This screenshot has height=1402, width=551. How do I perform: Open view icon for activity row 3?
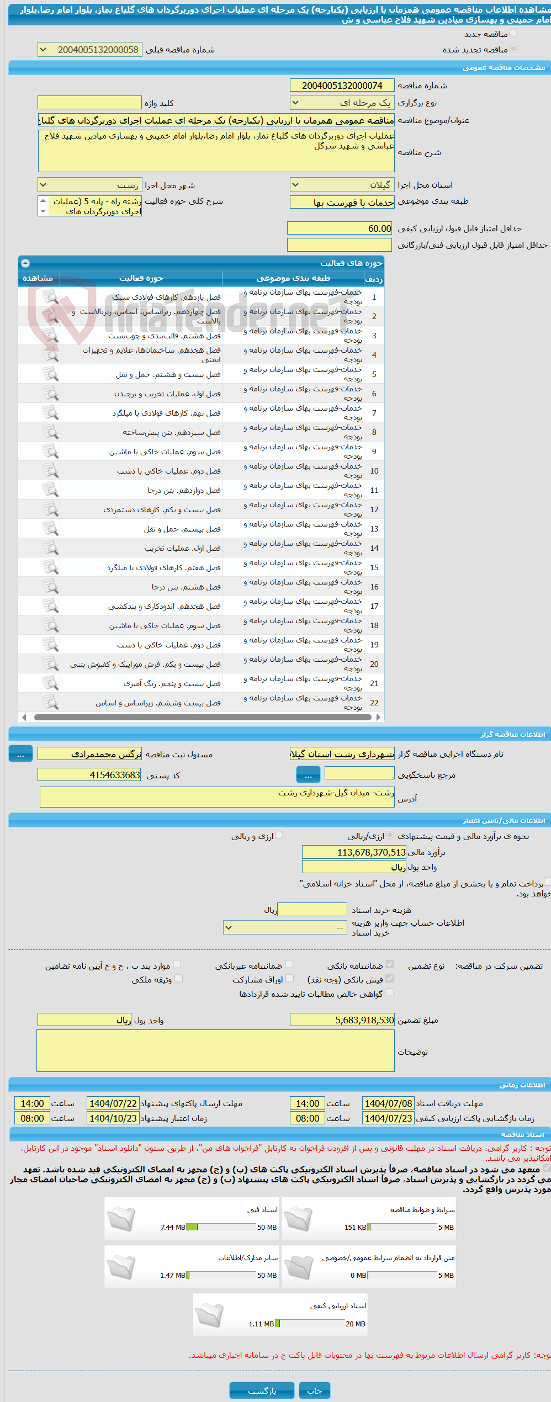pos(50,336)
